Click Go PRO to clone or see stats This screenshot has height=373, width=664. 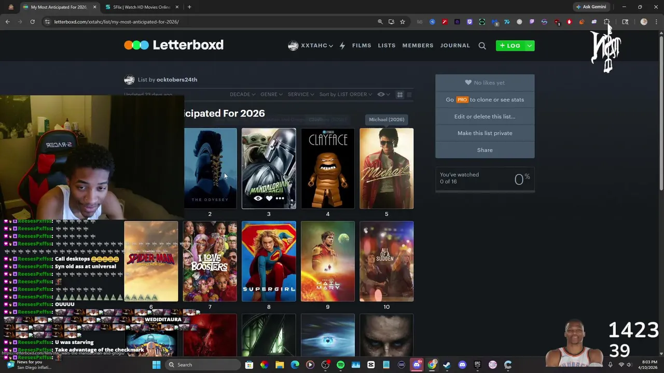tap(485, 99)
